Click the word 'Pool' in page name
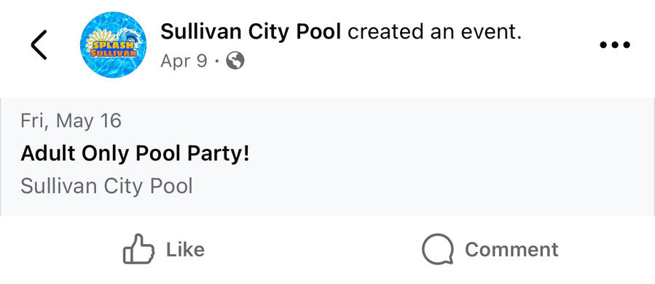The image size is (655, 284). coord(318,31)
